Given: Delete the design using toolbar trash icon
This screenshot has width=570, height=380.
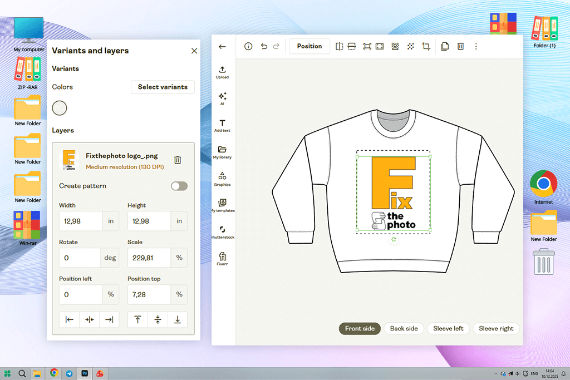Looking at the screenshot, I should click(460, 46).
